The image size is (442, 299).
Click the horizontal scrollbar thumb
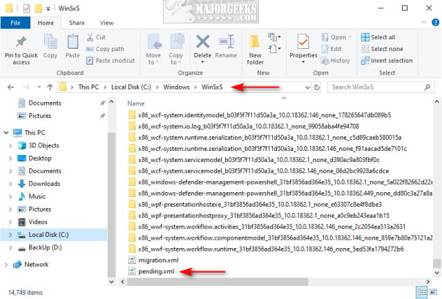218,282
